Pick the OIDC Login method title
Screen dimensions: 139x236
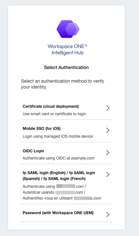pyautogui.click(x=33, y=151)
